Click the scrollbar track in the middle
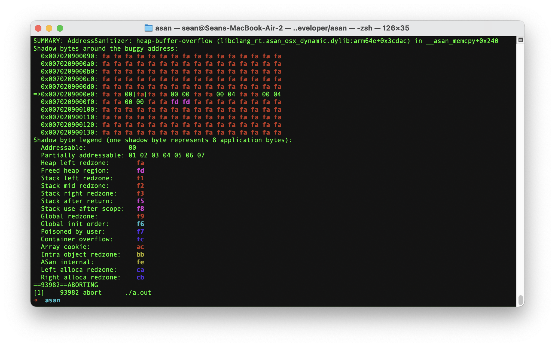This screenshot has width=555, height=347. [x=520, y=169]
